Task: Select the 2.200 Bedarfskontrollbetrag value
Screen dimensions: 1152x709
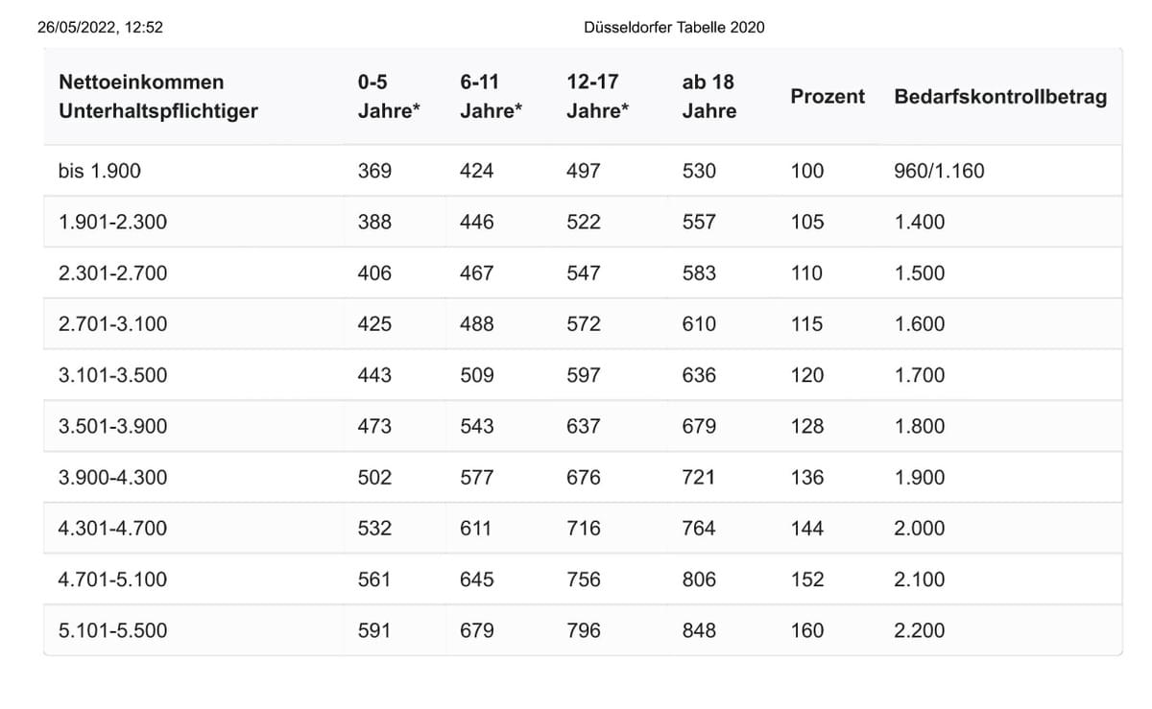Action: 920,630
